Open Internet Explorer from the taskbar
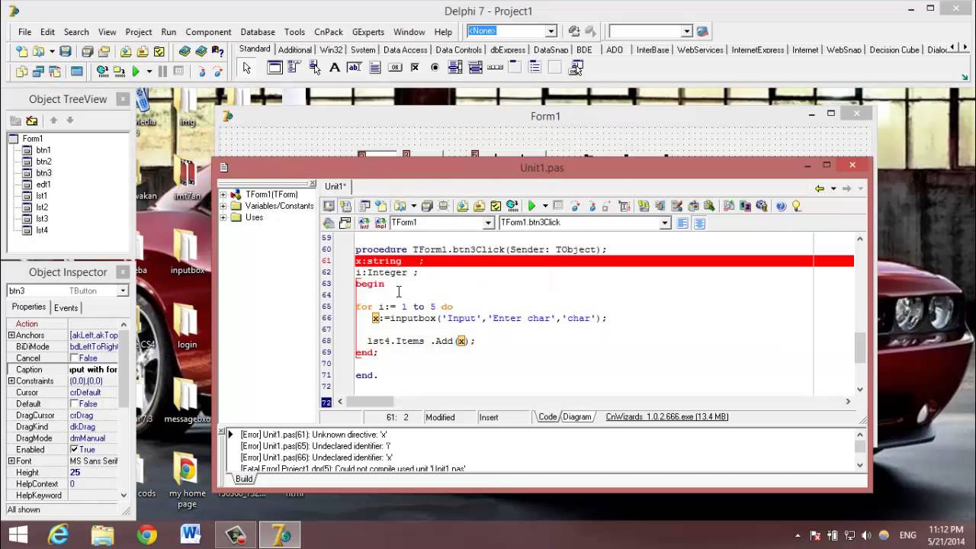976x549 pixels. [x=59, y=535]
